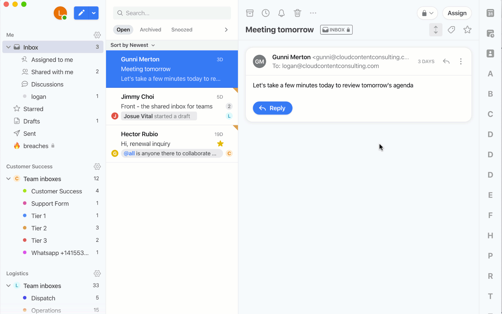The width and height of the screenshot is (502, 314).
Task: Switch to the Archived tab
Action: (x=150, y=30)
